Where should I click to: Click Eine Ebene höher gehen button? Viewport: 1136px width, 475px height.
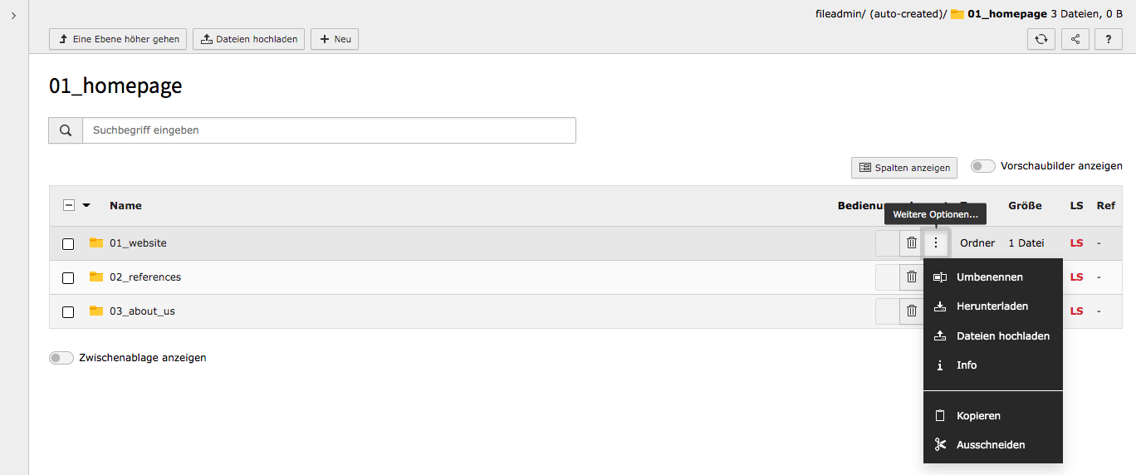[118, 39]
